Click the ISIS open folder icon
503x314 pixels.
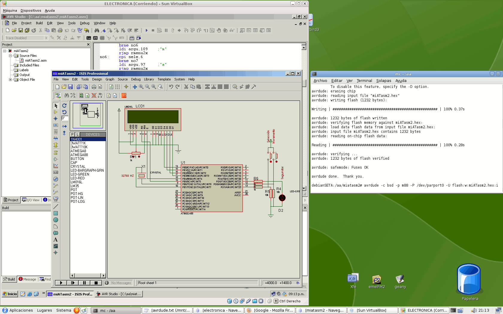coord(64,87)
